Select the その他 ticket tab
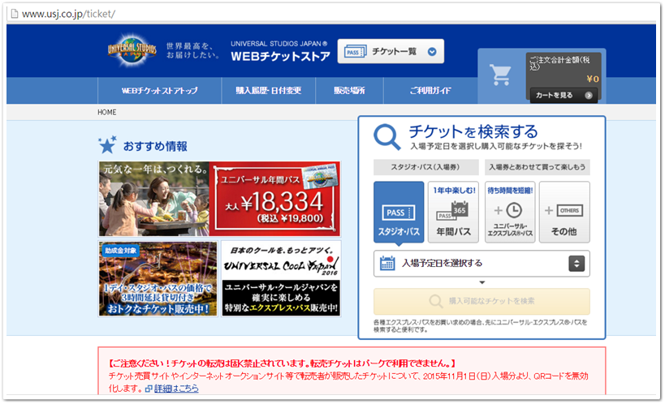This screenshot has width=665, height=404. [x=564, y=212]
